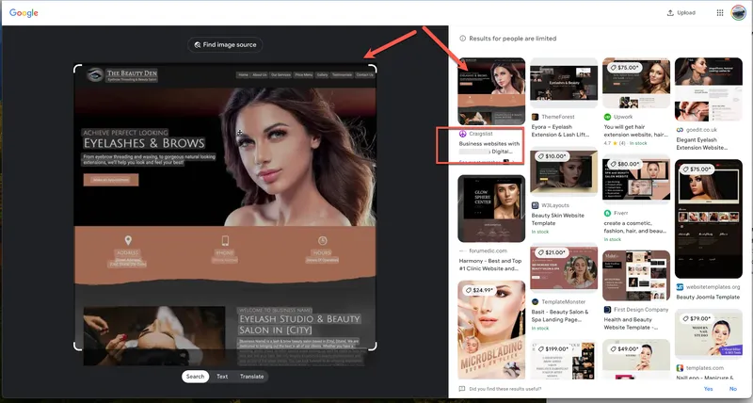Grab the bottom-right crop corner handle of the image
Image resolution: width=753 pixels, height=403 pixels.
373,346
